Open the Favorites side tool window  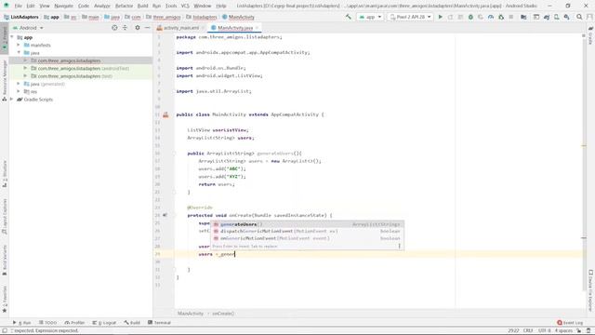[5, 300]
